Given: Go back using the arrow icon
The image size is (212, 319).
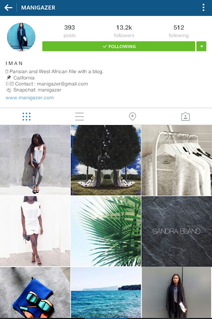Looking at the screenshot, I should tap(8, 8).
